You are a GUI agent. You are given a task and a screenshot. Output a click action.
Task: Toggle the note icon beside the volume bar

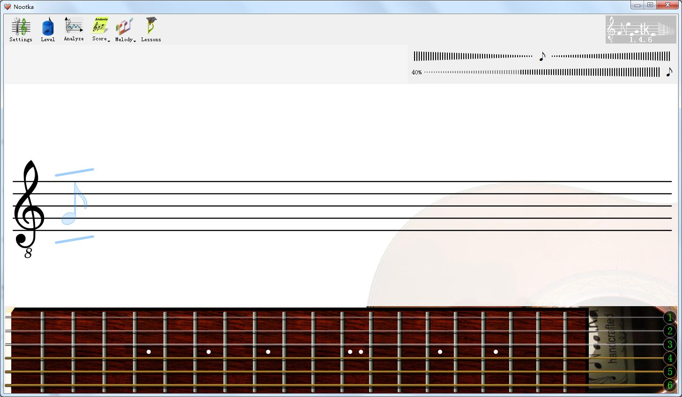(669, 72)
